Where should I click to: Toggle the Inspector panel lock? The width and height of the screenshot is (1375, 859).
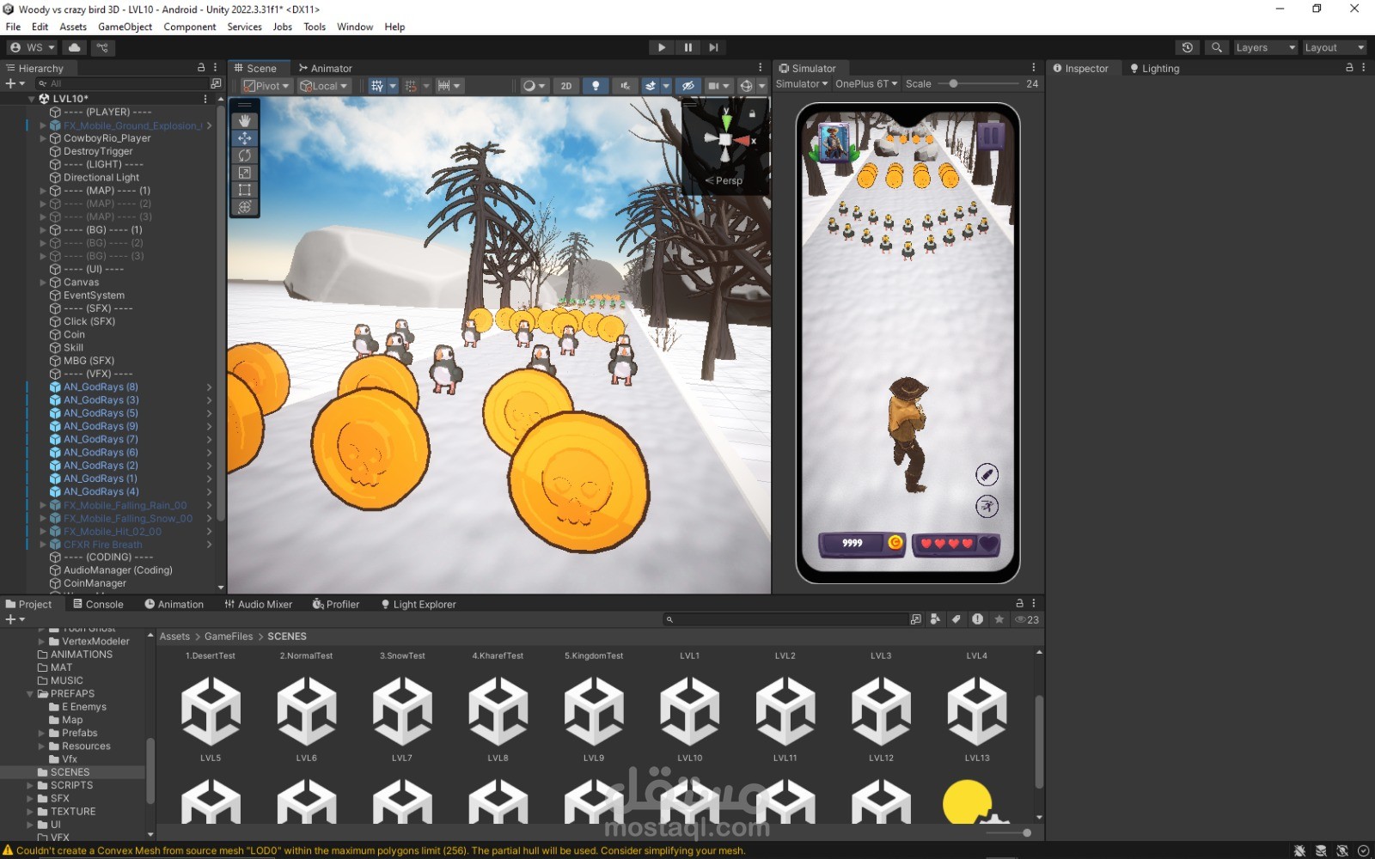pyautogui.click(x=1349, y=67)
